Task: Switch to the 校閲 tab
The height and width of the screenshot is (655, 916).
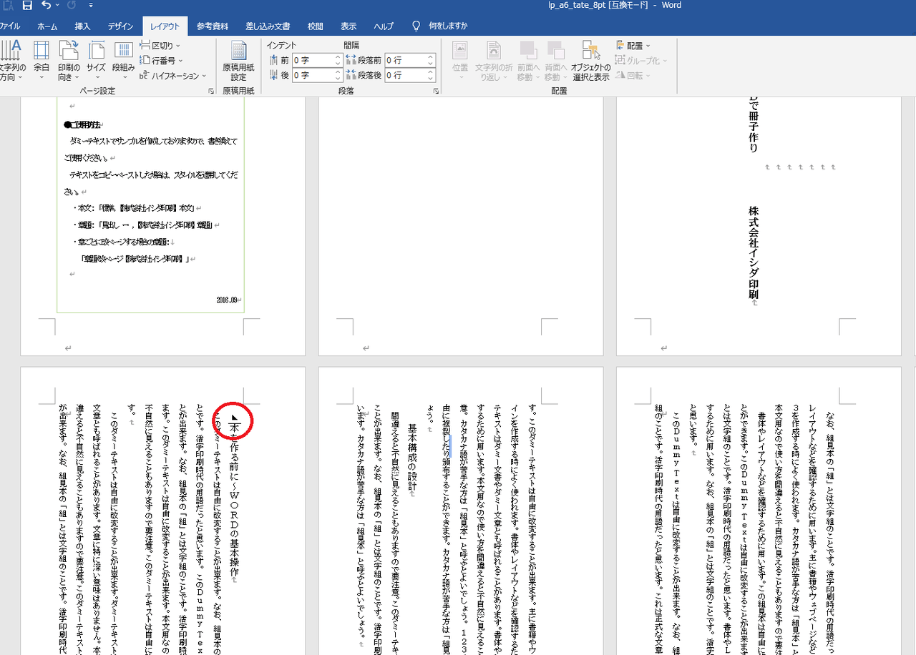Action: pos(316,26)
